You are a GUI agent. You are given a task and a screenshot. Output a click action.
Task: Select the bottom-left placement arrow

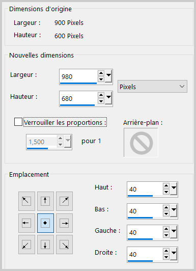click(26, 245)
